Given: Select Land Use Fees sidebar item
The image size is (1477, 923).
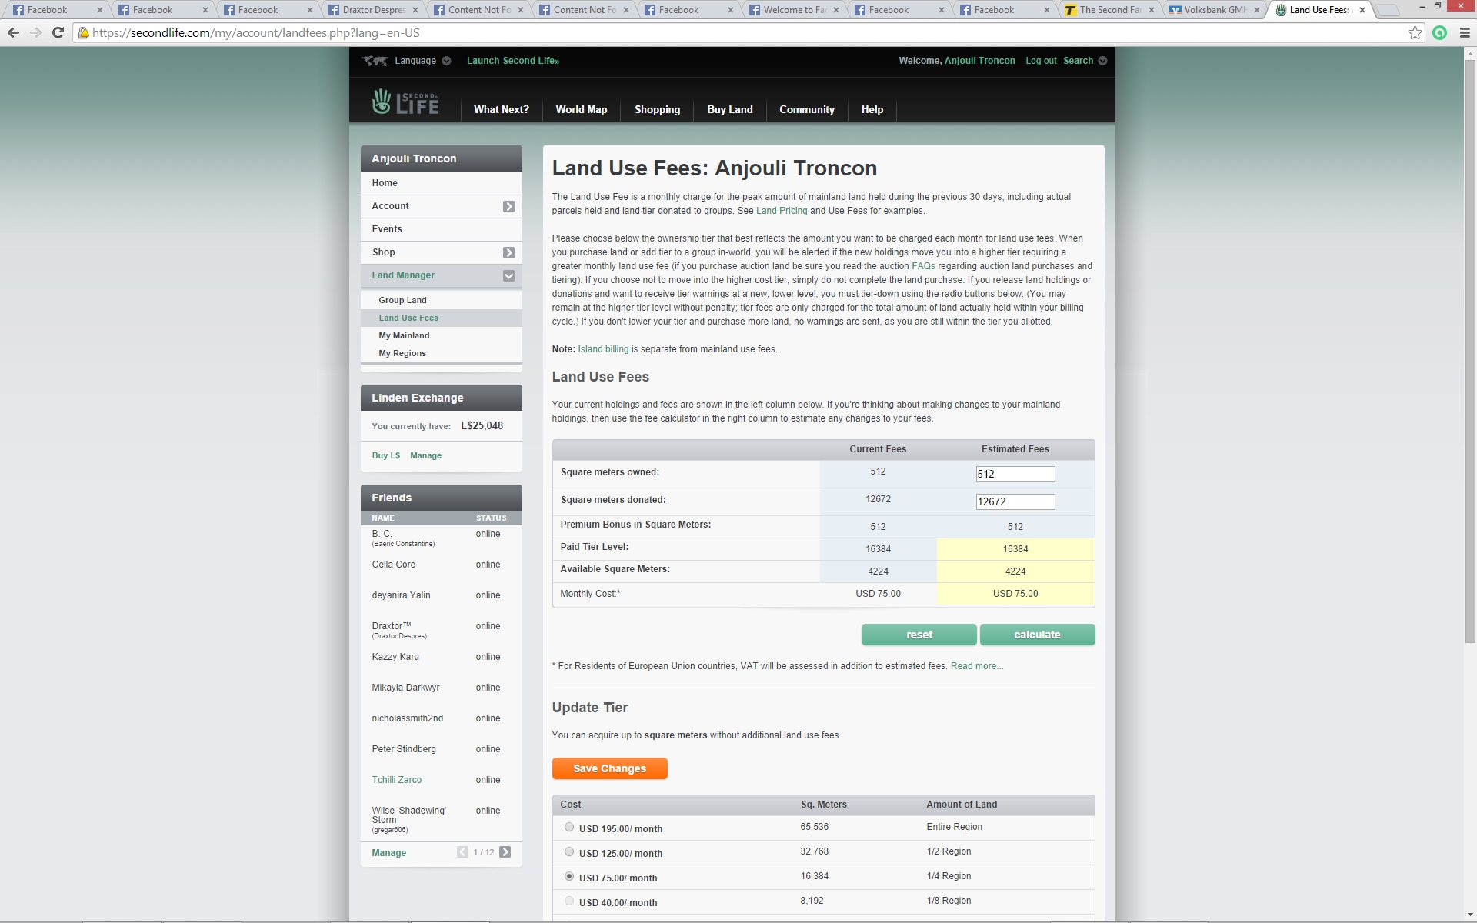Looking at the screenshot, I should pos(442,318).
